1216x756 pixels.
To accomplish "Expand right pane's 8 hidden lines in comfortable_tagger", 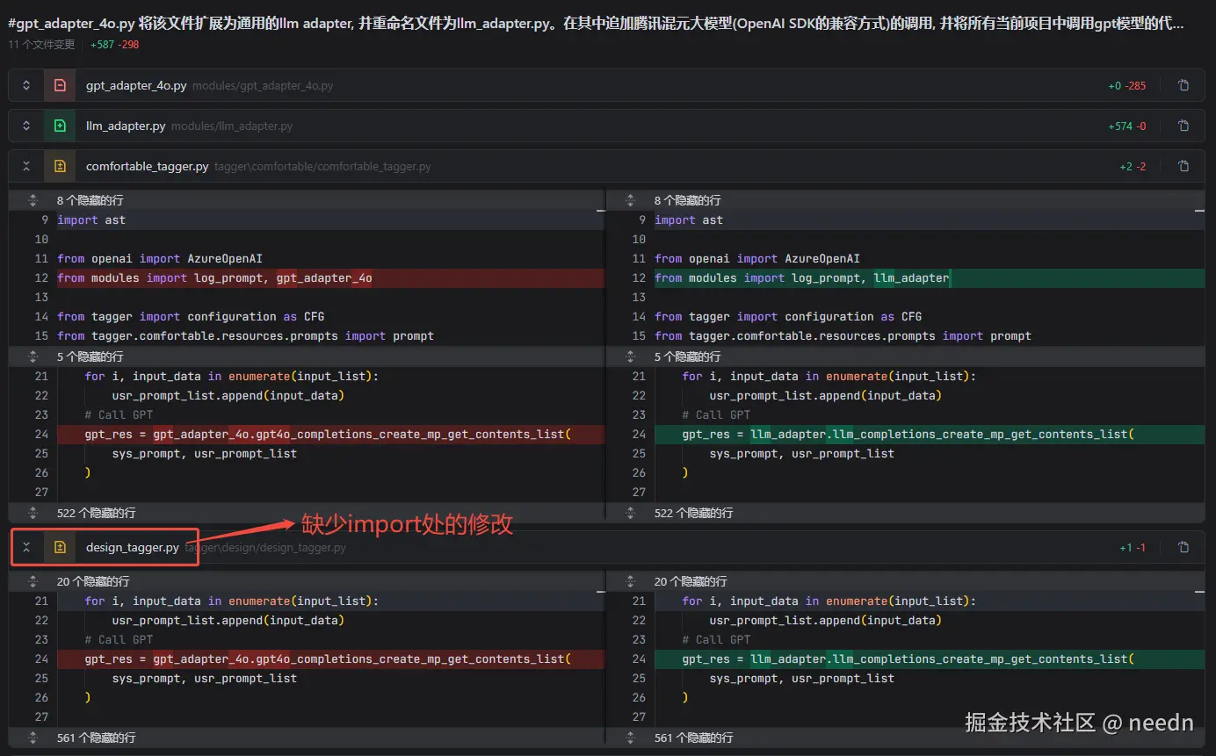I will pos(630,200).
